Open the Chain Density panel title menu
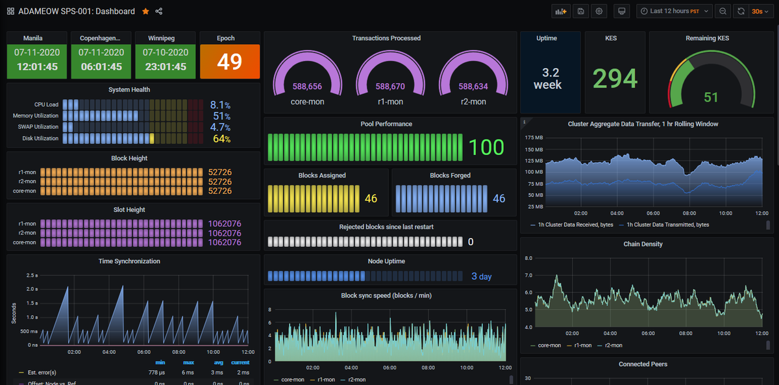 coord(643,244)
